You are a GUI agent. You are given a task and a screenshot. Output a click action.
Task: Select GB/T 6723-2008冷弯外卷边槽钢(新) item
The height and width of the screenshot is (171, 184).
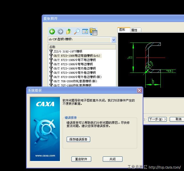coord(77,77)
